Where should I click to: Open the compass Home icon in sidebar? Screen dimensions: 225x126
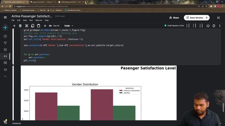[5, 36]
